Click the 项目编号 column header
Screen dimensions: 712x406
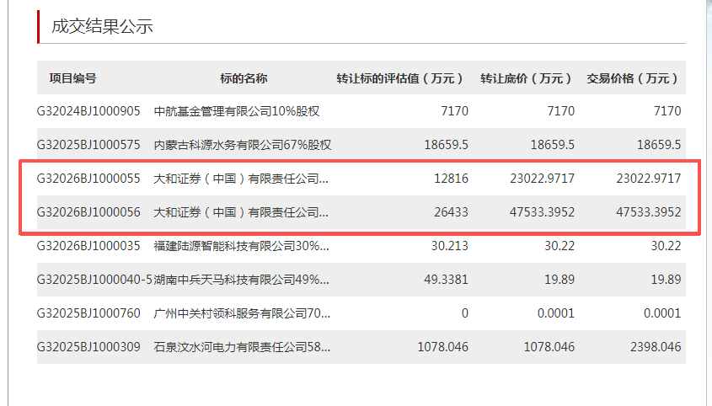[x=73, y=78]
